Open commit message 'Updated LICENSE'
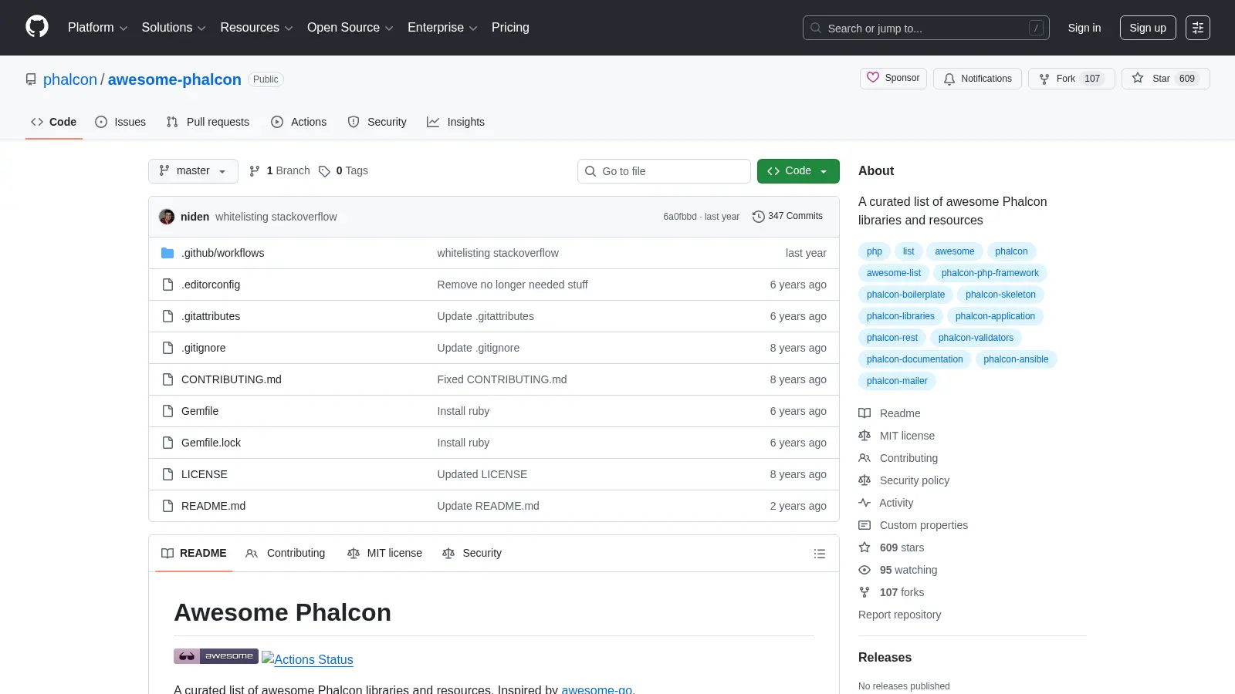Image resolution: width=1235 pixels, height=694 pixels. 482,474
